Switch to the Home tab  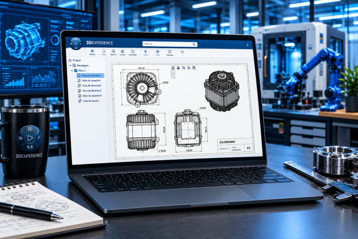92,52
